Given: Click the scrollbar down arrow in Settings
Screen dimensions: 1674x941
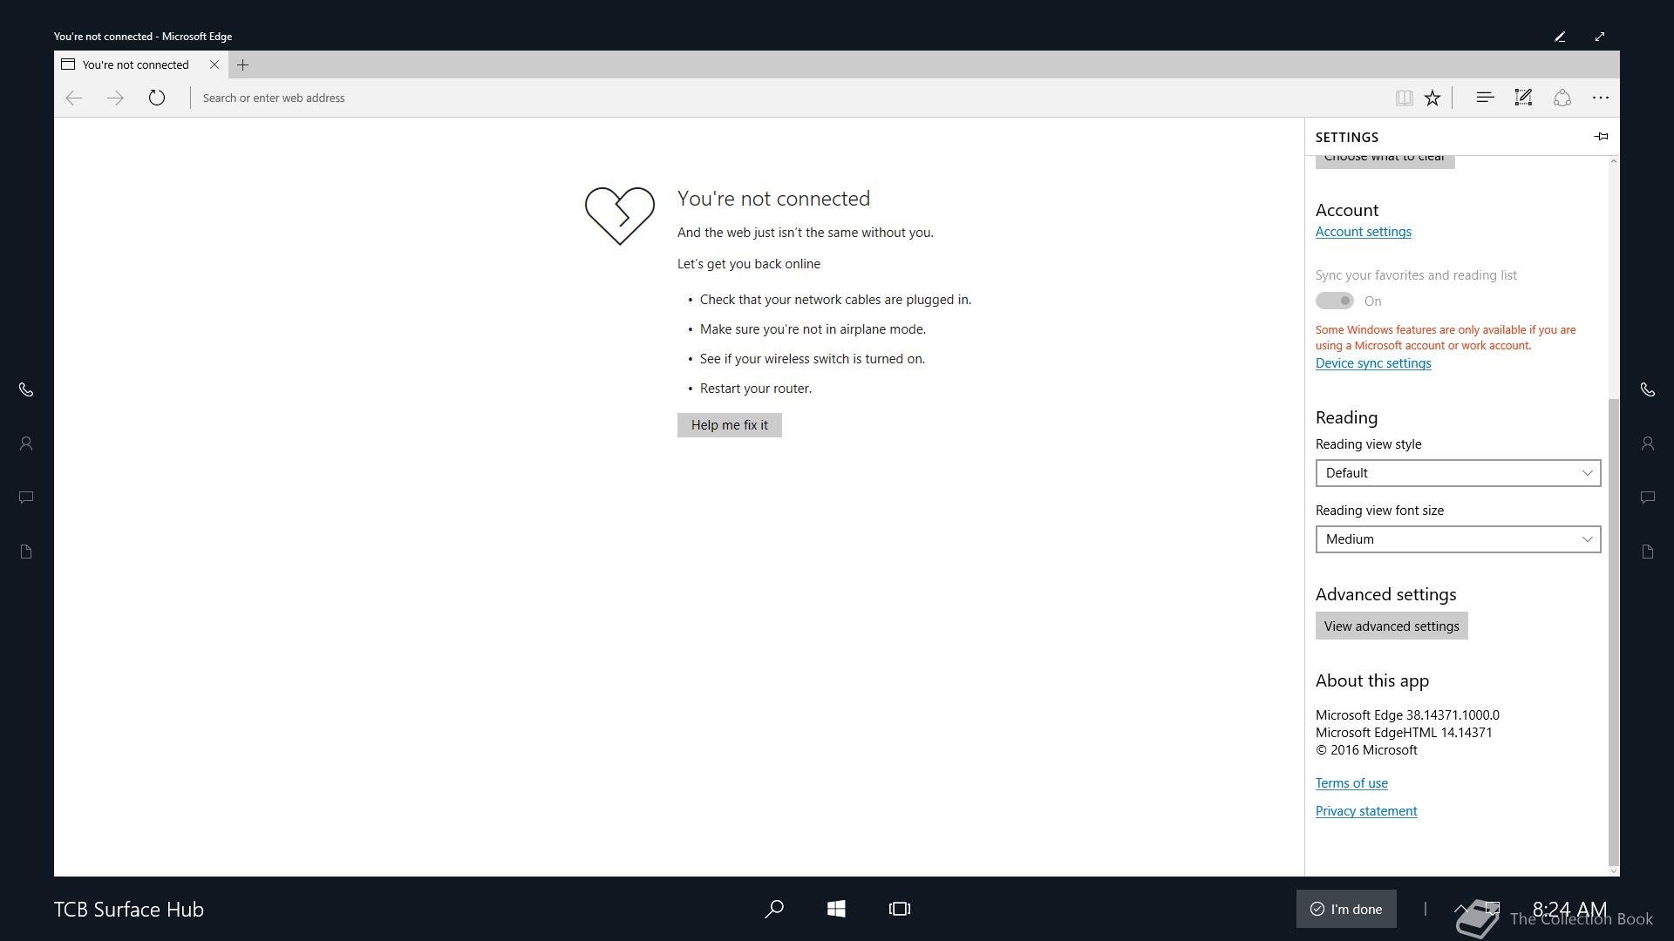Looking at the screenshot, I should pos(1613,870).
